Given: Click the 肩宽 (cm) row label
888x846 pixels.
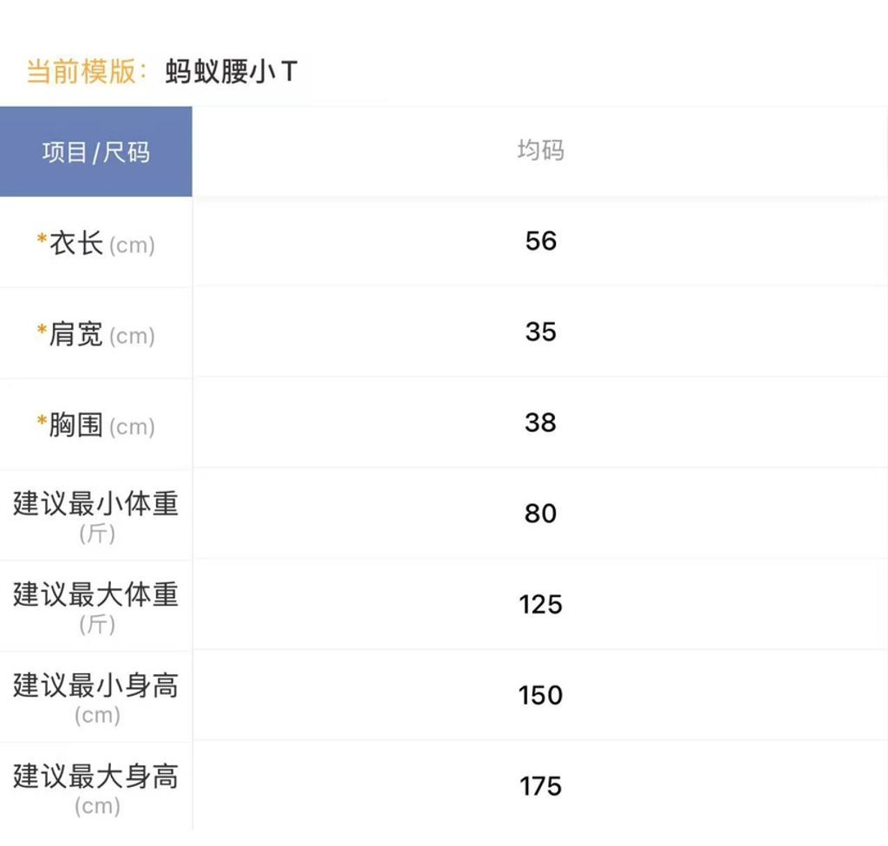Looking at the screenshot, I should pyautogui.click(x=95, y=334).
